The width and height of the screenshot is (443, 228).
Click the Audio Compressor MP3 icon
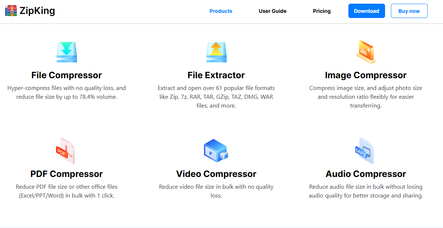365,151
